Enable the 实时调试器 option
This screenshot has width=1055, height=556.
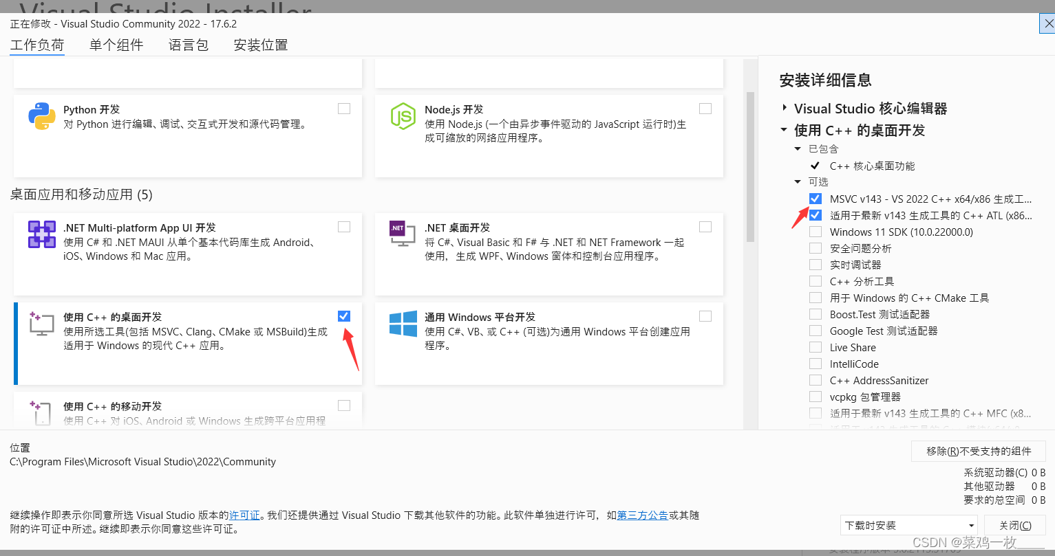click(x=816, y=265)
